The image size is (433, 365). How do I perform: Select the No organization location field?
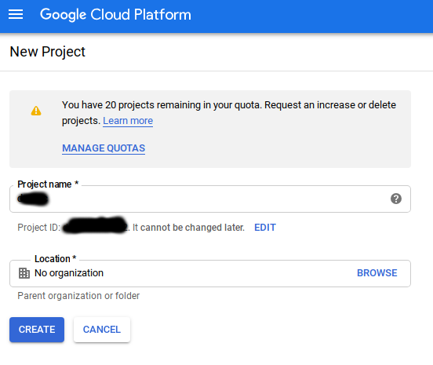(x=210, y=273)
